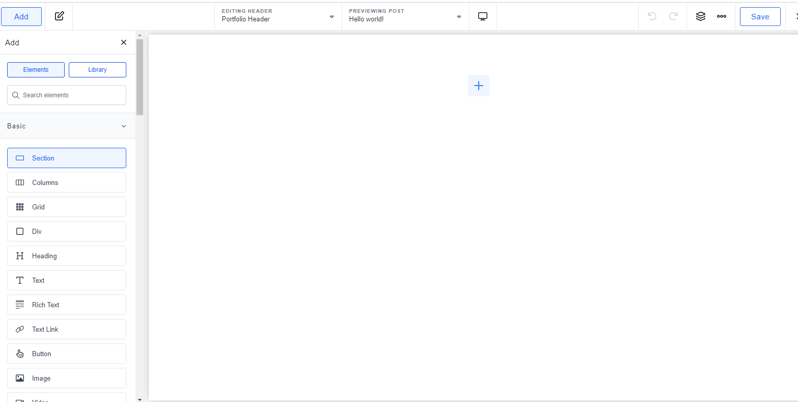
Task: Add a Grid element
Action: pyautogui.click(x=67, y=207)
